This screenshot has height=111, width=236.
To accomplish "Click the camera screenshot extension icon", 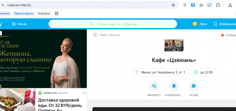I will (x=201, y=5).
